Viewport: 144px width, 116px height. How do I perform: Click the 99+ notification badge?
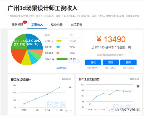pyautogui.click(x=25, y=22)
